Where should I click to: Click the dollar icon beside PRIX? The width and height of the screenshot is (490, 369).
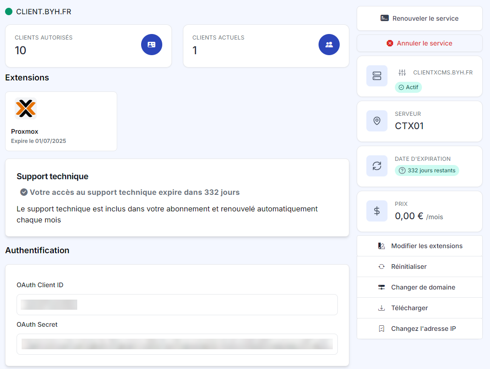click(377, 210)
